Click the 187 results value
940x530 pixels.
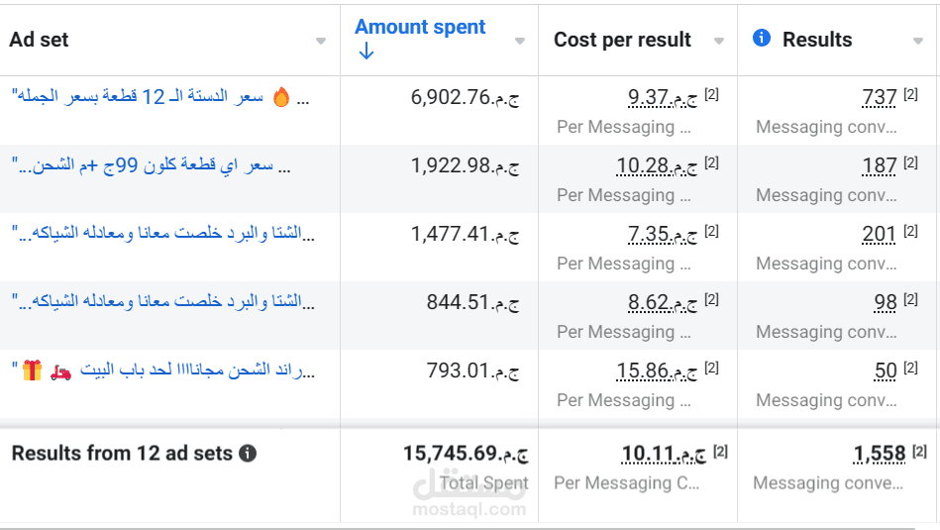pos(880,165)
